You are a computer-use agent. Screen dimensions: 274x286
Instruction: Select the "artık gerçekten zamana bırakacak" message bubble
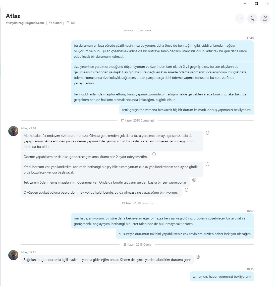pos(186,110)
